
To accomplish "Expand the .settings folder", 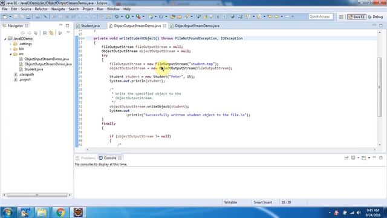I will 11,44.
